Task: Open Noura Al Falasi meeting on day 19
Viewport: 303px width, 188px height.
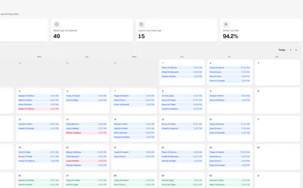Action: click(x=39, y=157)
